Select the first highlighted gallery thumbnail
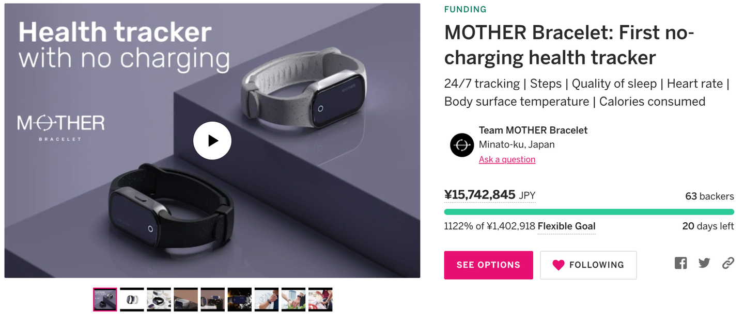The width and height of the screenshot is (744, 329). tap(105, 300)
